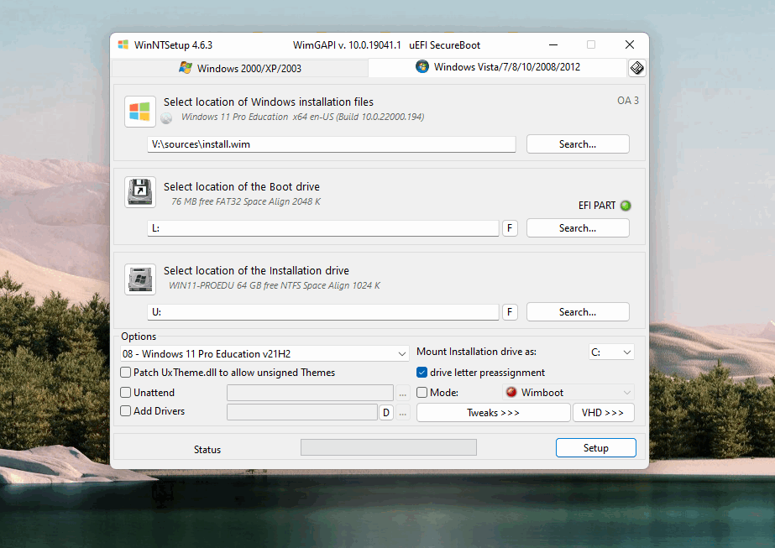Click the 76 MB free FAT32 text
This screenshot has width=775, height=548.
[246, 201]
